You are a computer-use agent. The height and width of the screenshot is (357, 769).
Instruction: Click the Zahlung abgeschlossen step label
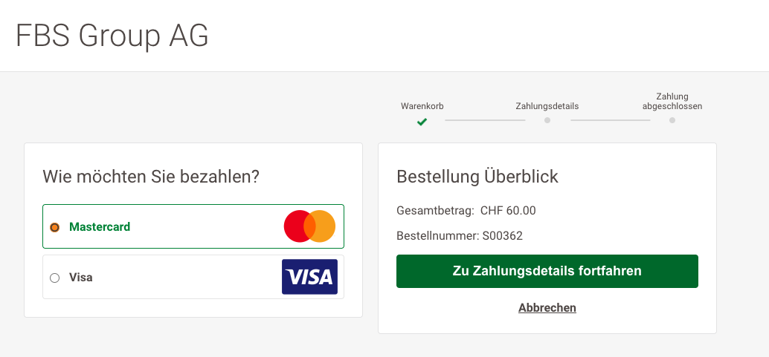[672, 101]
